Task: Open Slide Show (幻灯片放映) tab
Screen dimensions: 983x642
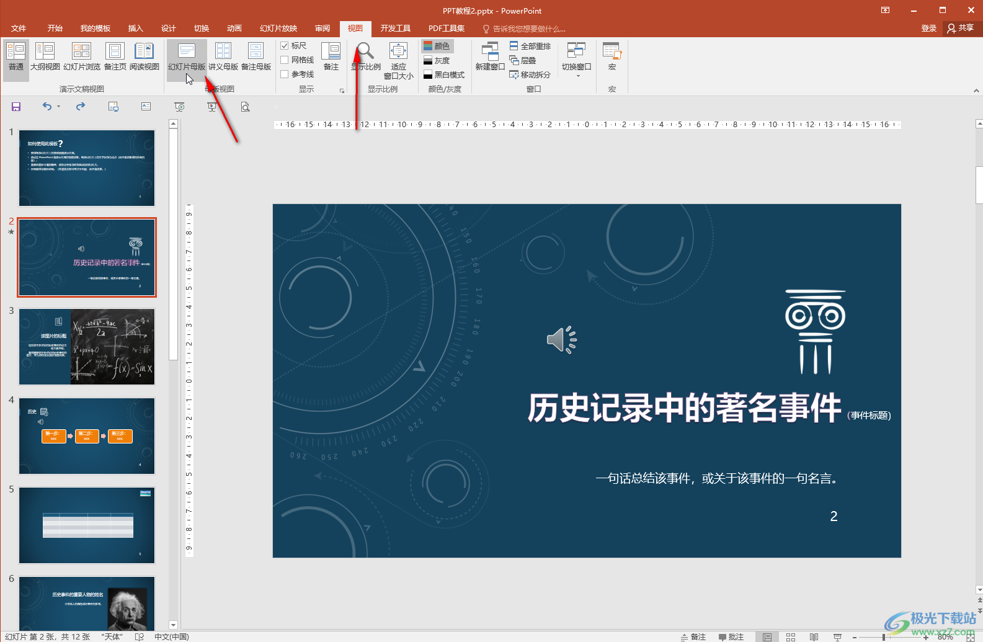Action: 278,29
